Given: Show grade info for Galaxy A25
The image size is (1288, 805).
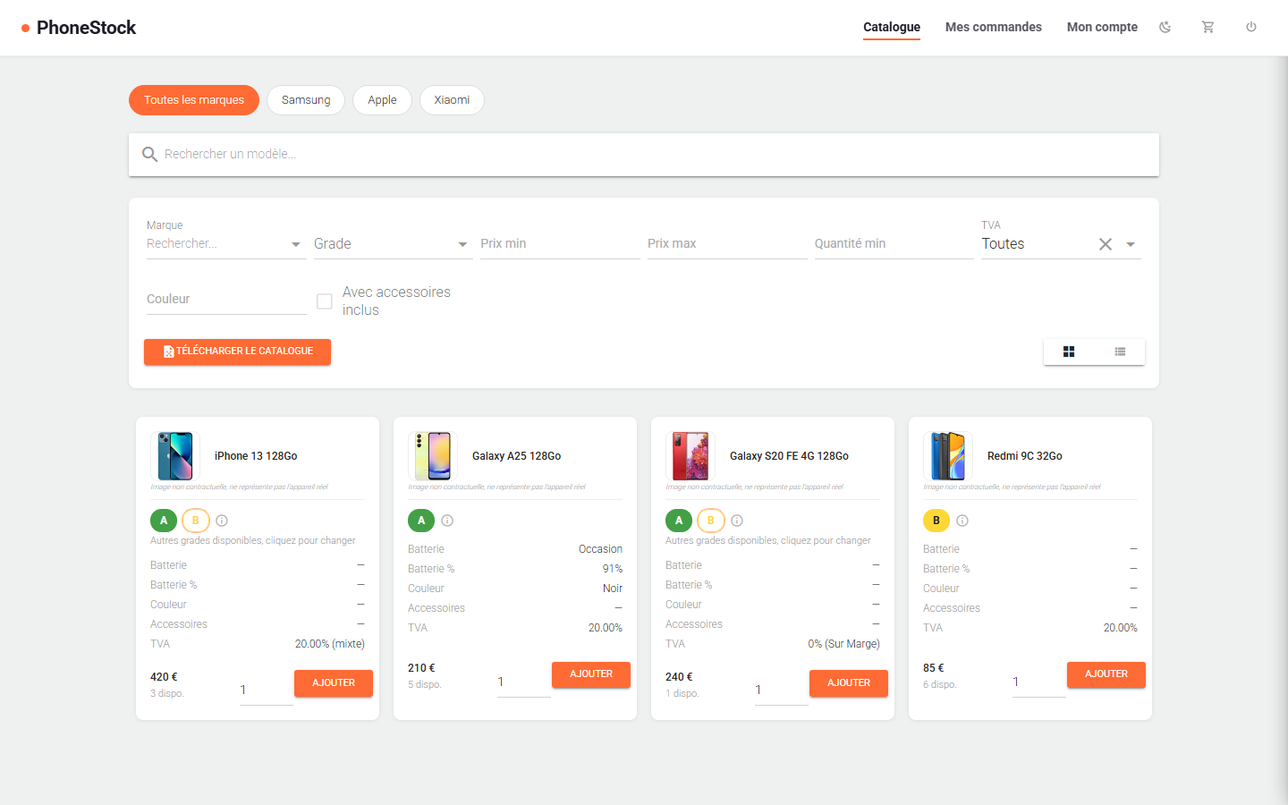Looking at the screenshot, I should [x=447, y=521].
